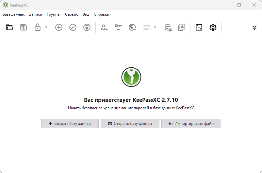Click the copy password key icon
Viewport: 262px width, 173px height.
118,27
